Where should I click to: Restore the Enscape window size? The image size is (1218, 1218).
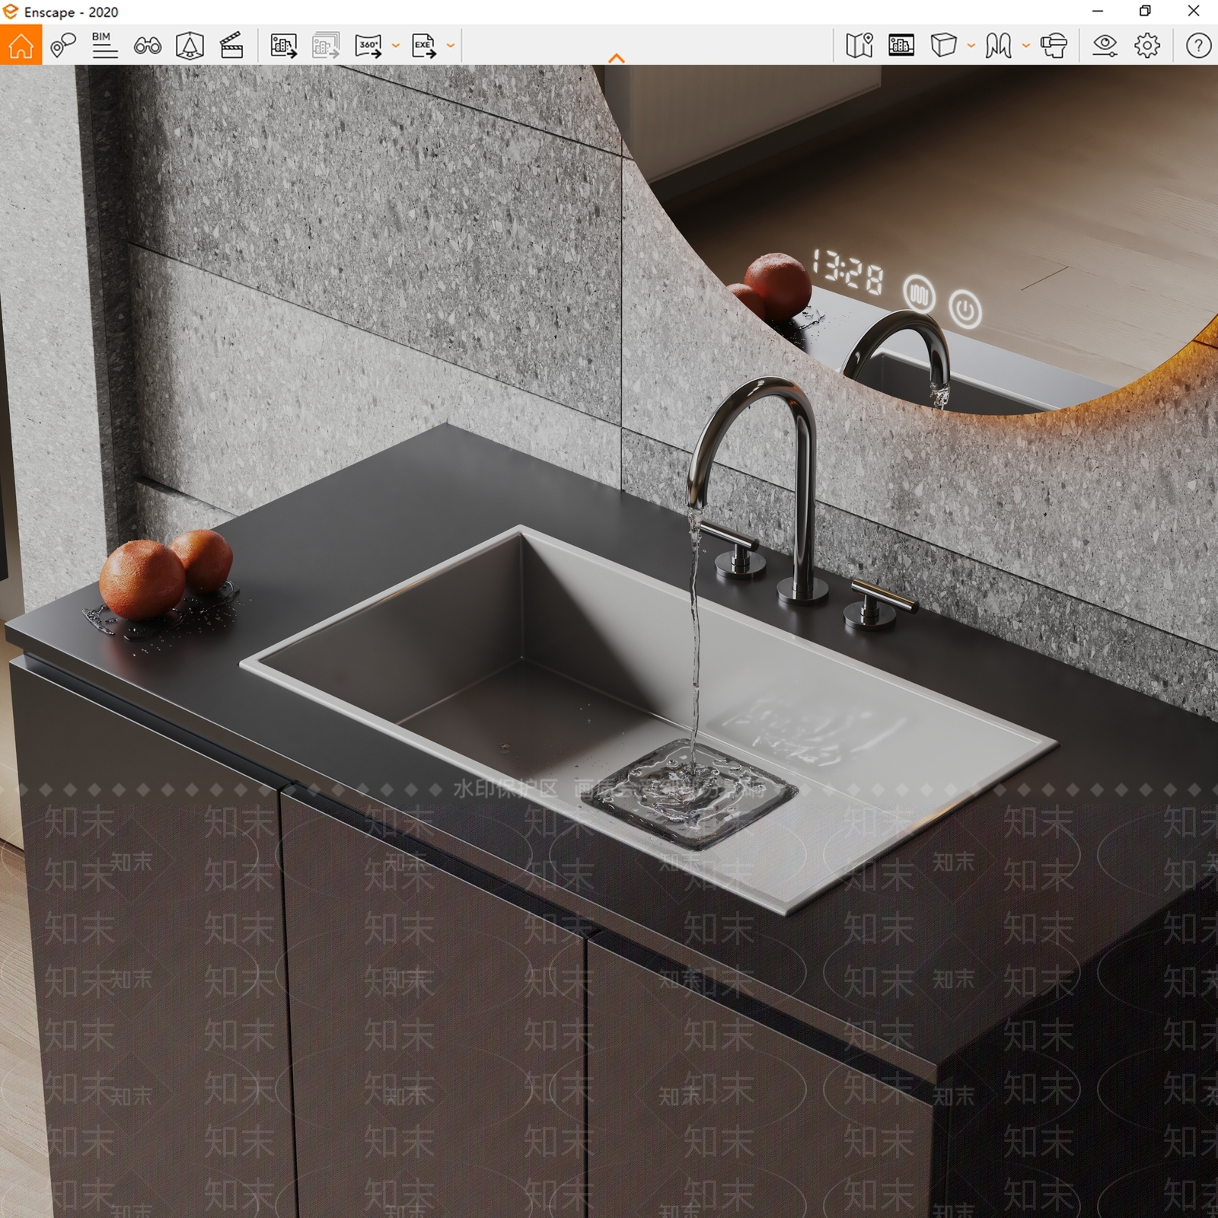pos(1145,11)
